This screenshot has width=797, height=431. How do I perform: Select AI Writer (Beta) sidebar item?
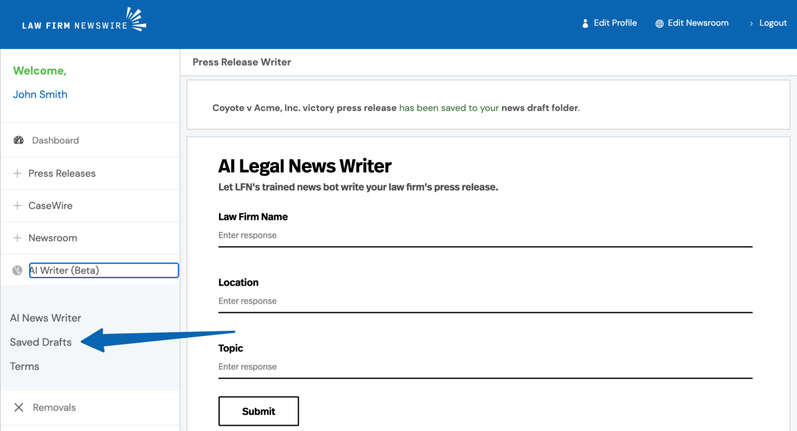(103, 270)
